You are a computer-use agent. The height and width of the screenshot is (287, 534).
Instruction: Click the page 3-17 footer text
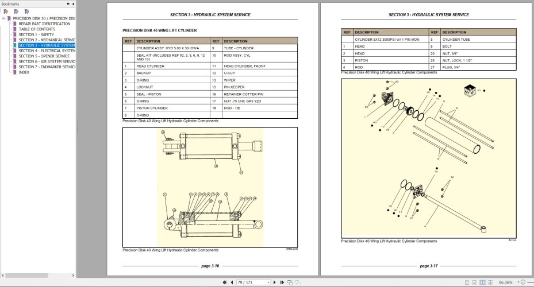[428, 266]
